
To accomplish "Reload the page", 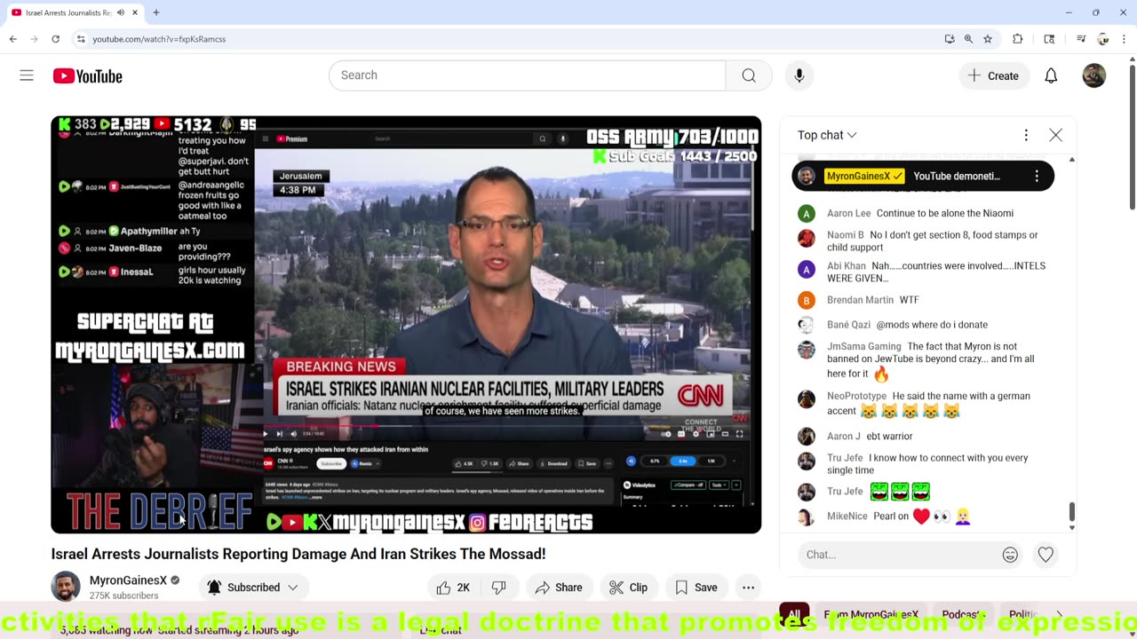I will coord(55,39).
